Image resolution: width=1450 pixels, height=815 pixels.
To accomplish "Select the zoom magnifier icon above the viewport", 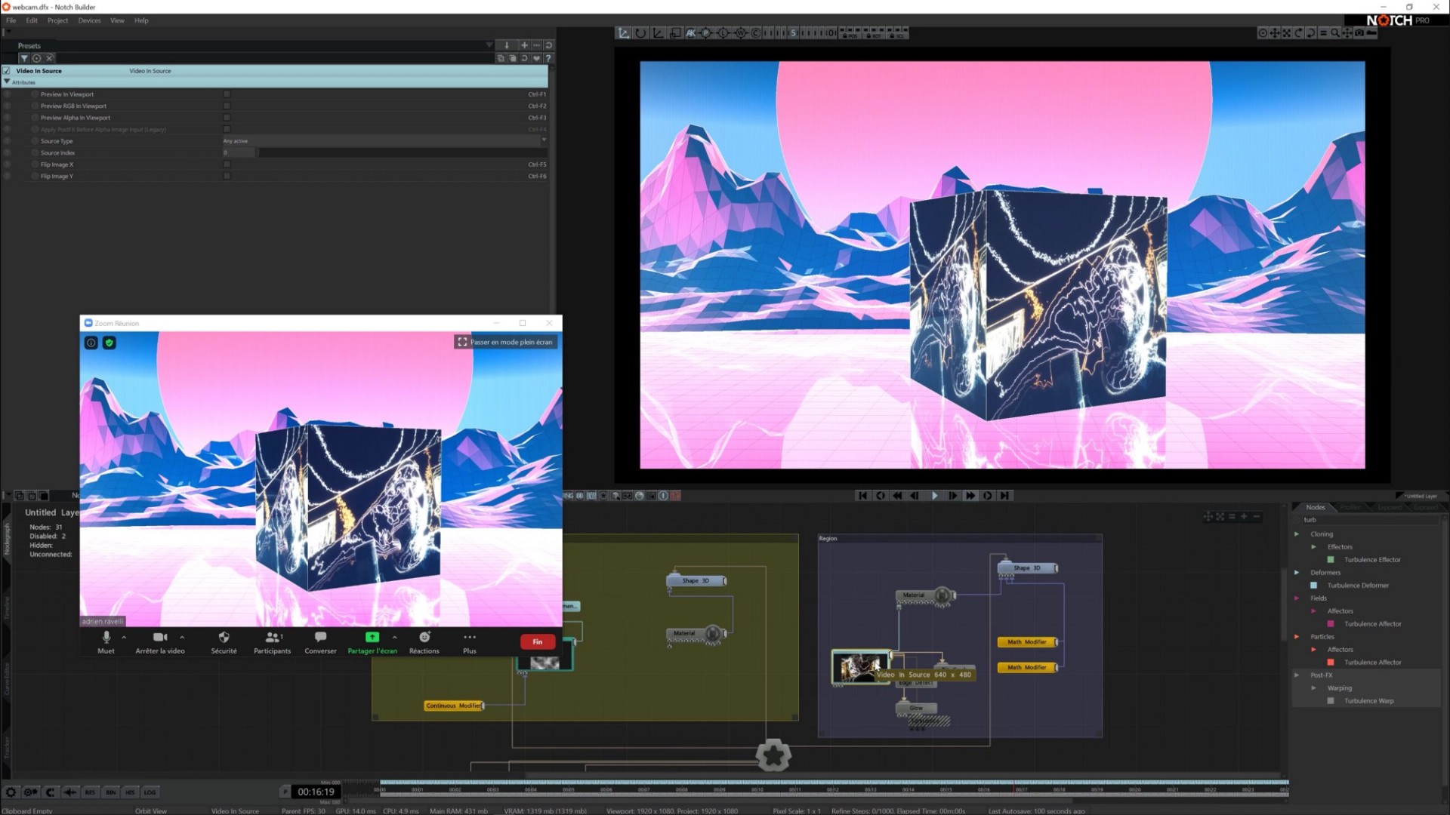I will point(1335,32).
